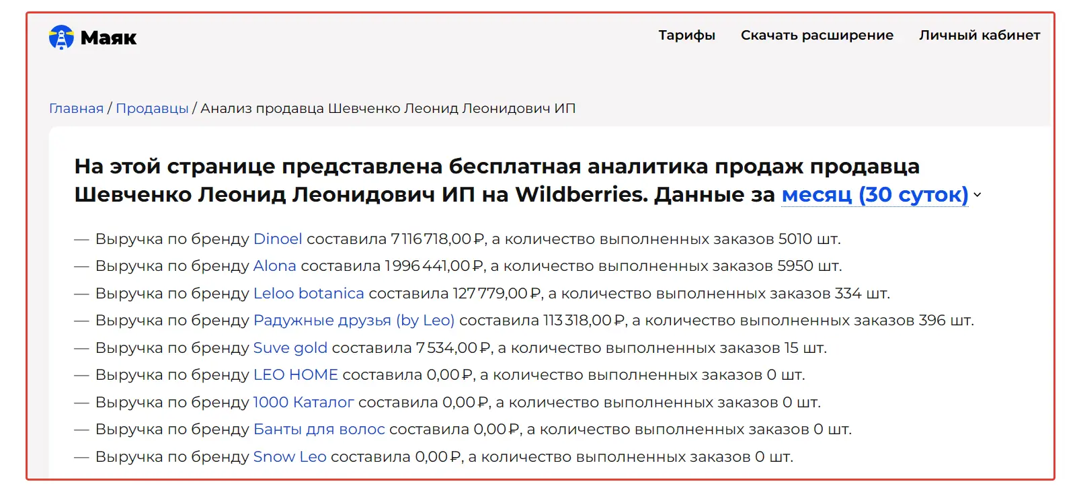Open the Тарифы menu item
Viewport: 1077px width, 490px height.
(x=686, y=35)
